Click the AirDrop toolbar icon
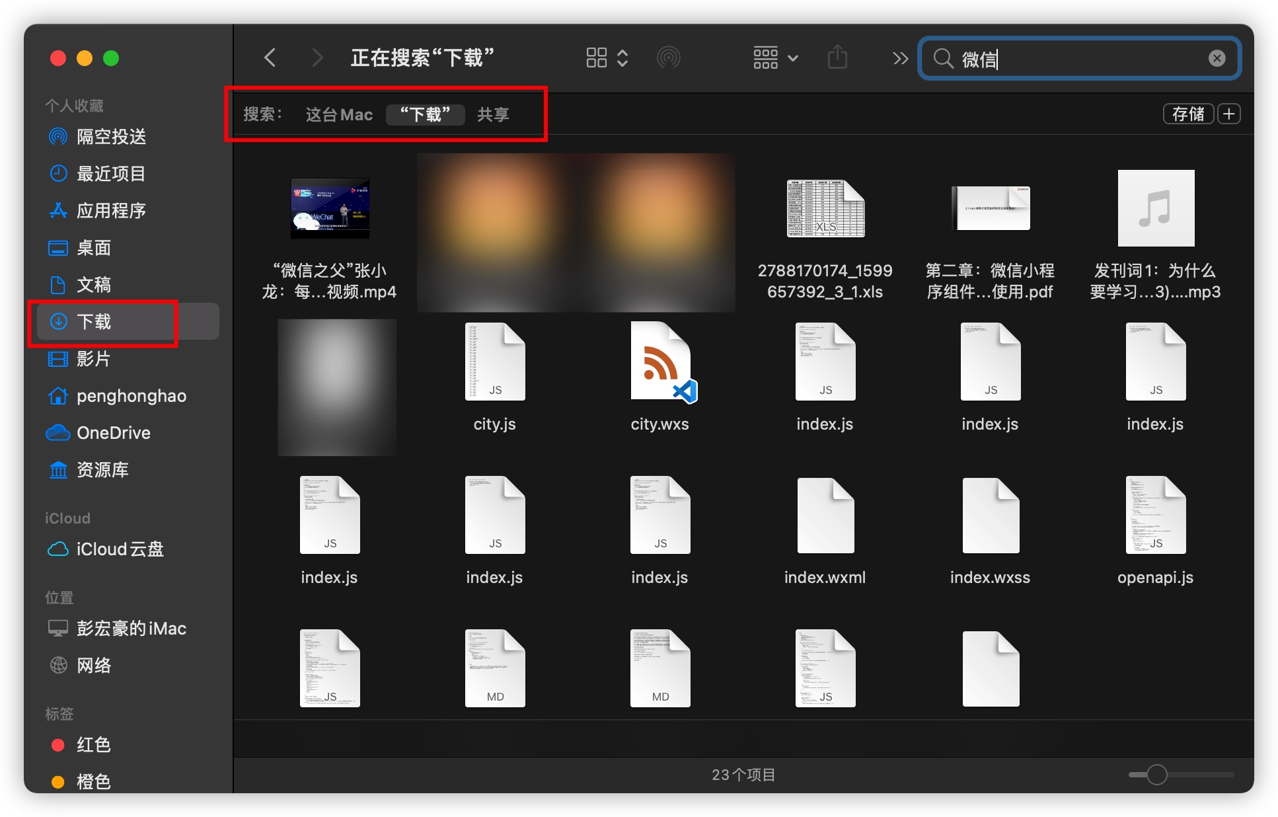Viewport: 1278px width, 817px height. (x=668, y=58)
